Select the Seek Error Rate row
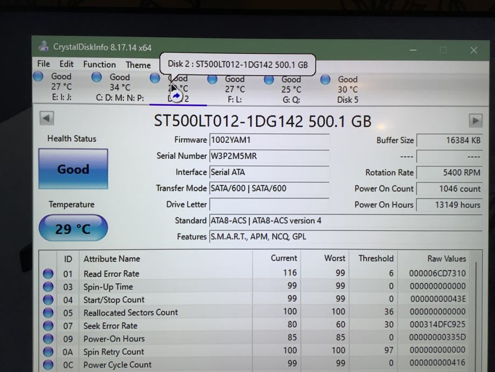The image size is (495, 372). pos(254,325)
